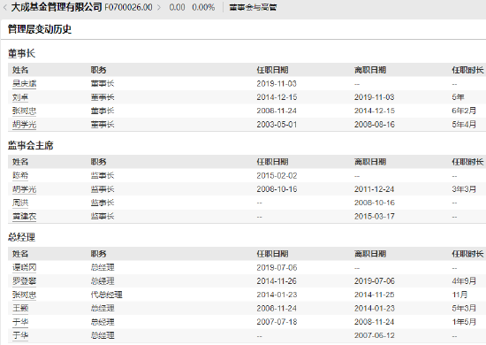Click the 4年9月 tenure cell

click(464, 280)
